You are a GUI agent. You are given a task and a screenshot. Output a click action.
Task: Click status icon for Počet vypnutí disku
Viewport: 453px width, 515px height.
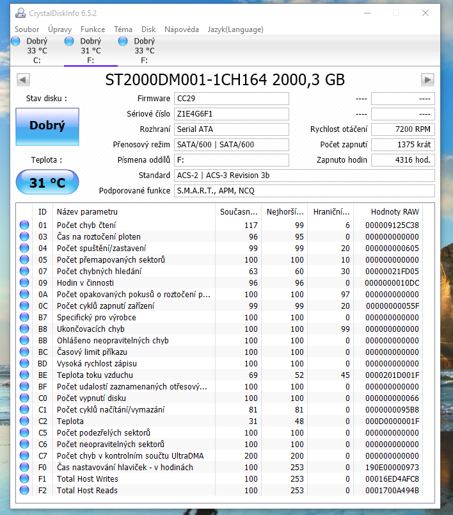24,398
